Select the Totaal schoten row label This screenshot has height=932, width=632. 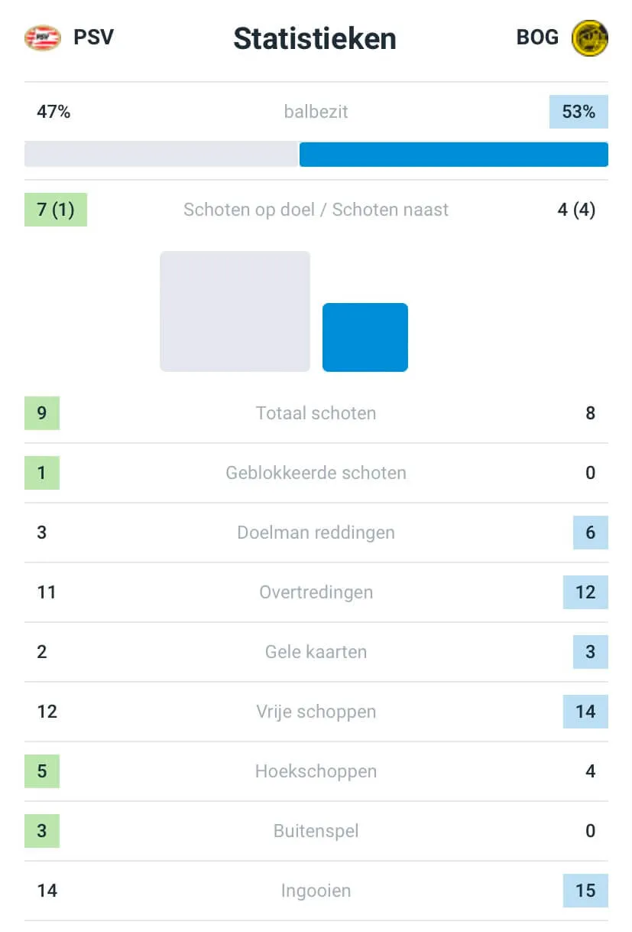316,413
